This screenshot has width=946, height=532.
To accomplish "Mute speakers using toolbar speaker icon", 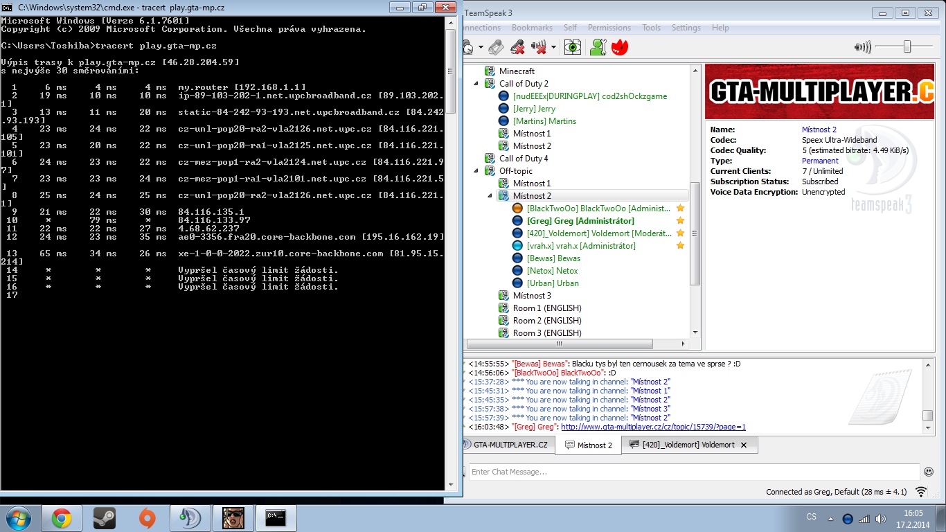I will pos(539,47).
